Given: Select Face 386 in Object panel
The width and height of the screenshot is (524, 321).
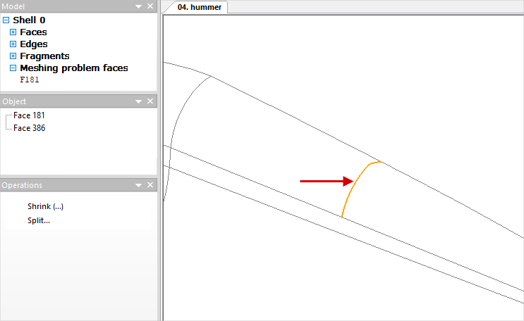Looking at the screenshot, I should (29, 128).
